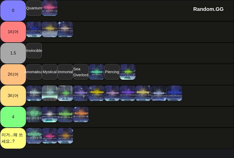Screen dimensions: 234x158
Task: Choose the Unbreakable enchant tile
Action: (112, 93)
